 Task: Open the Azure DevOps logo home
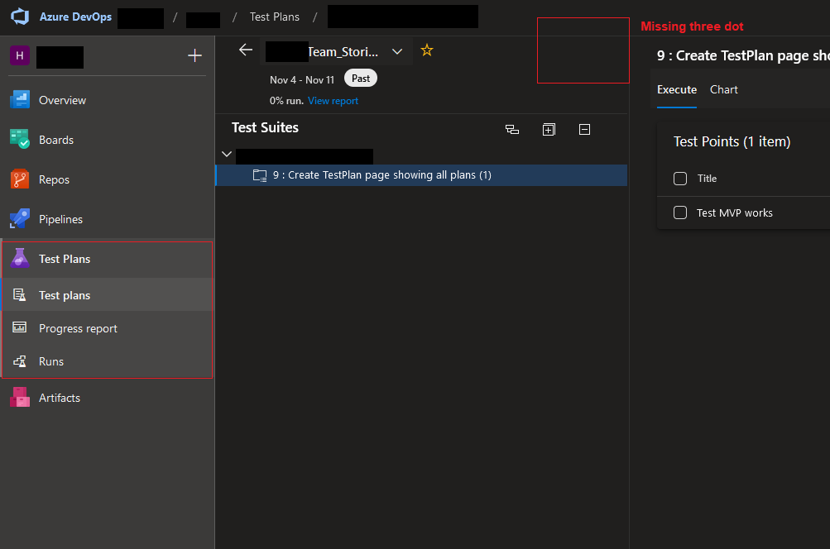tap(20, 17)
